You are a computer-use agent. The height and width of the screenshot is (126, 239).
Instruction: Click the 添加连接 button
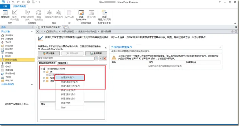(x=49, y=54)
